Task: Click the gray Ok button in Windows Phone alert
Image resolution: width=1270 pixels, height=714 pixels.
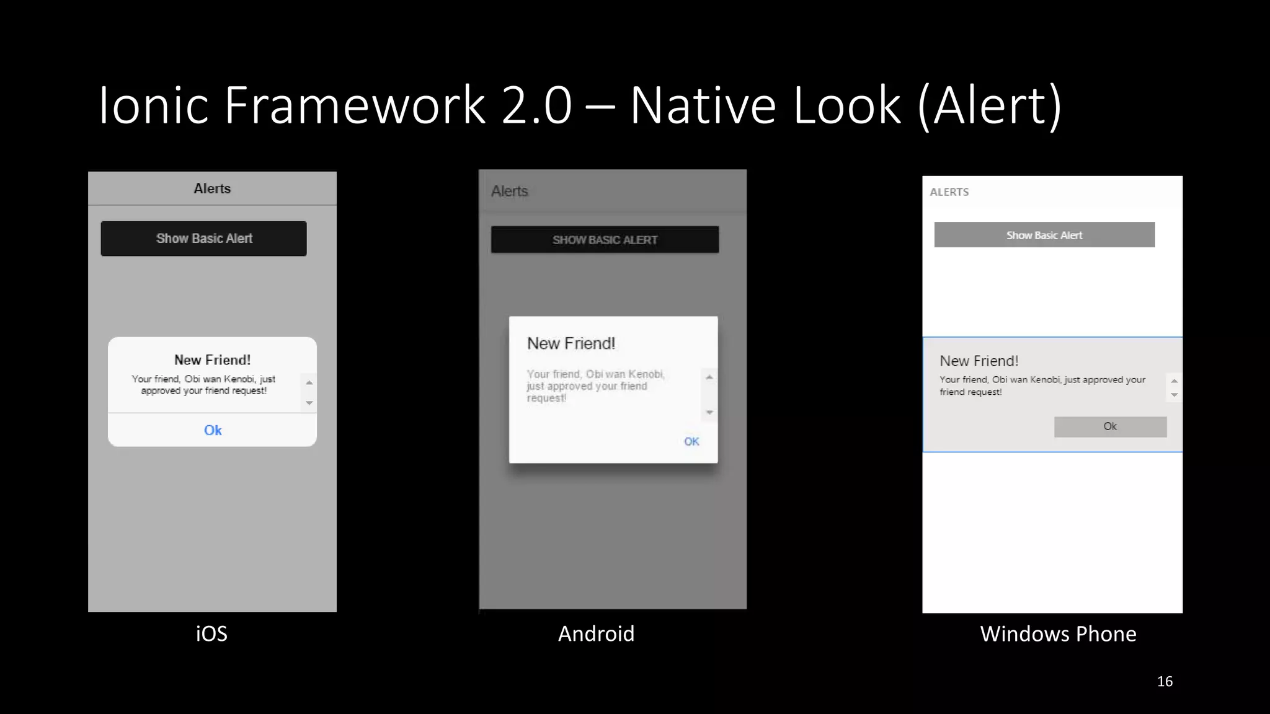Action: pyautogui.click(x=1110, y=426)
